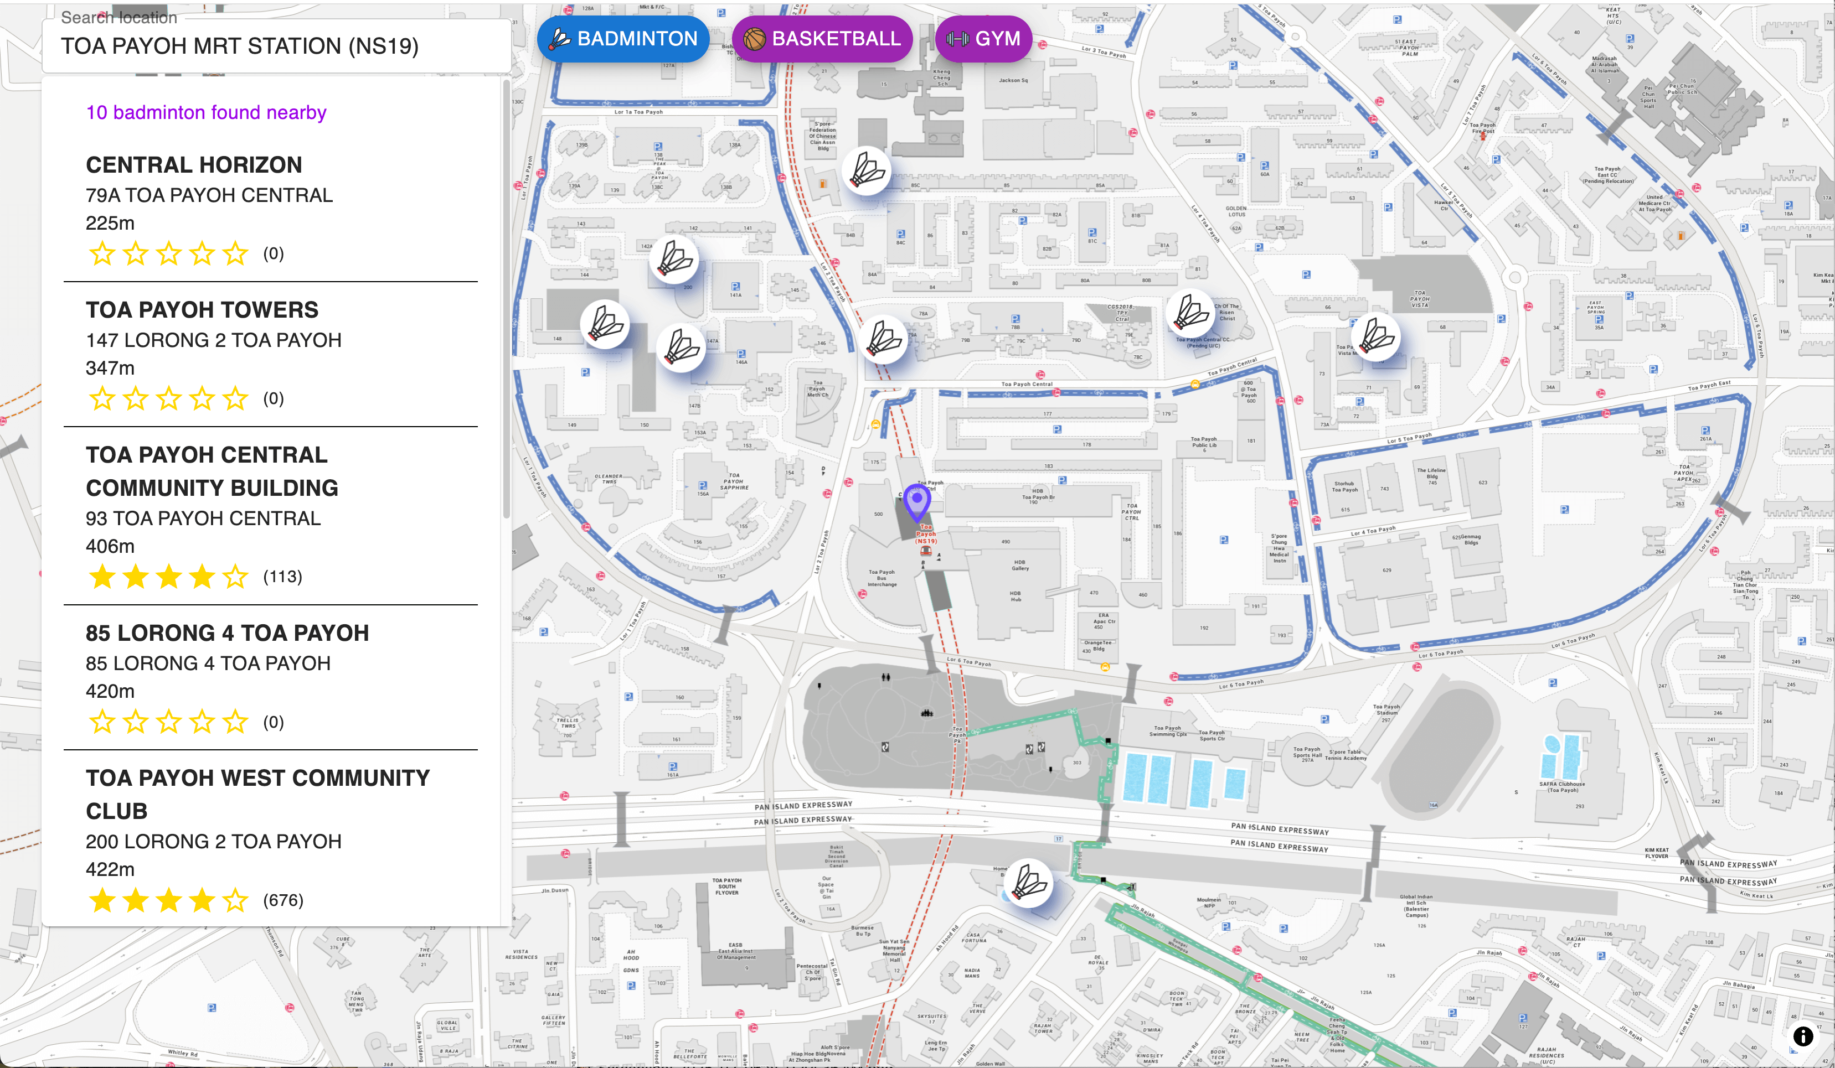The image size is (1835, 1068).
Task: Click shuttlecock marker near block 79A
Action: point(884,339)
